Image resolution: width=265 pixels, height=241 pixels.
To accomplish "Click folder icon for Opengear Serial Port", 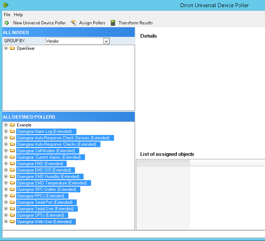I will (12, 202).
